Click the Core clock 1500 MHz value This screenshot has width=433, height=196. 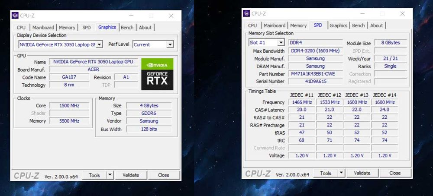coord(69,105)
